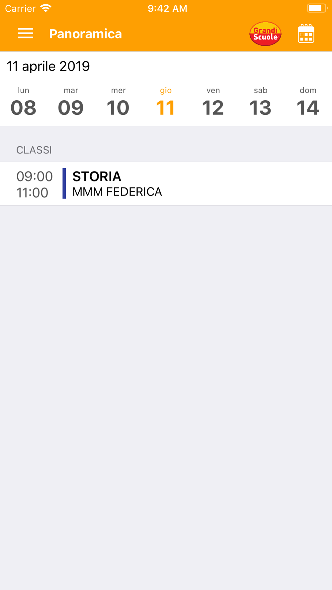332x590 pixels.
Task: Go to Friday 12
Action: point(213,102)
